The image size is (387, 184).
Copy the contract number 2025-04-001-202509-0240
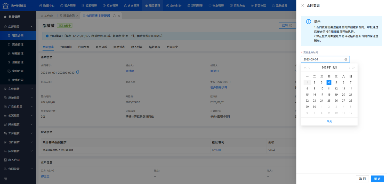coord(78,72)
